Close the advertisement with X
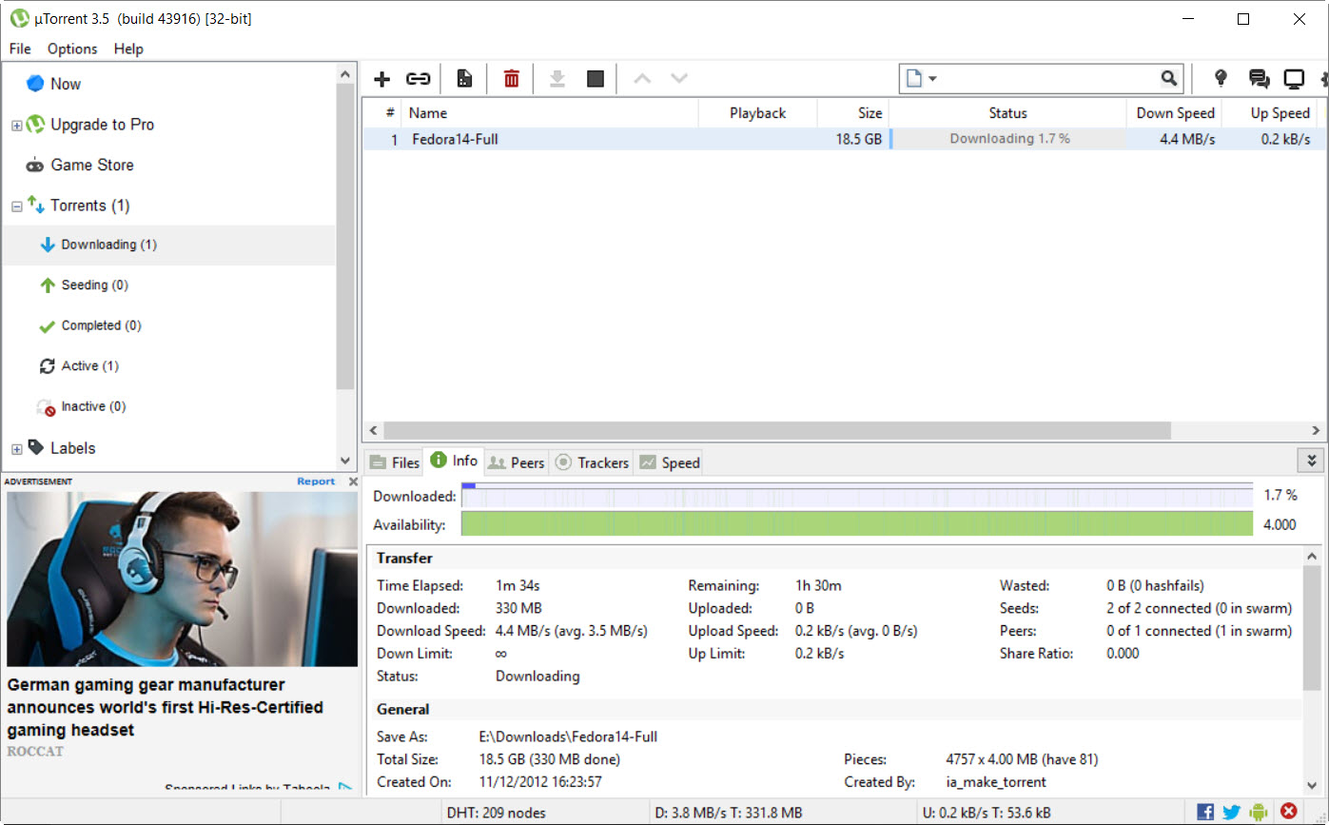The width and height of the screenshot is (1329, 825). (x=352, y=481)
